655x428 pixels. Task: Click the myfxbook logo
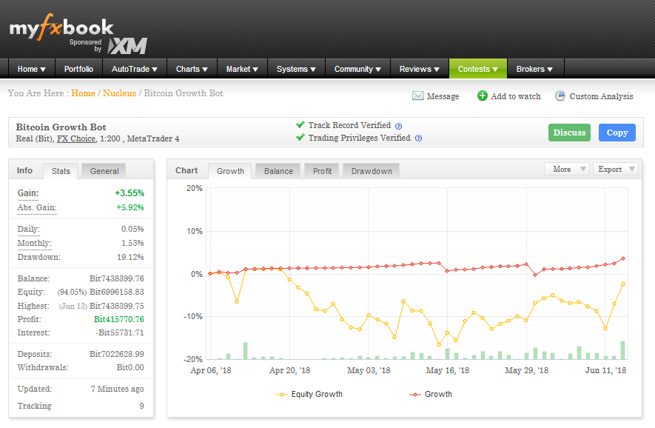[61, 27]
